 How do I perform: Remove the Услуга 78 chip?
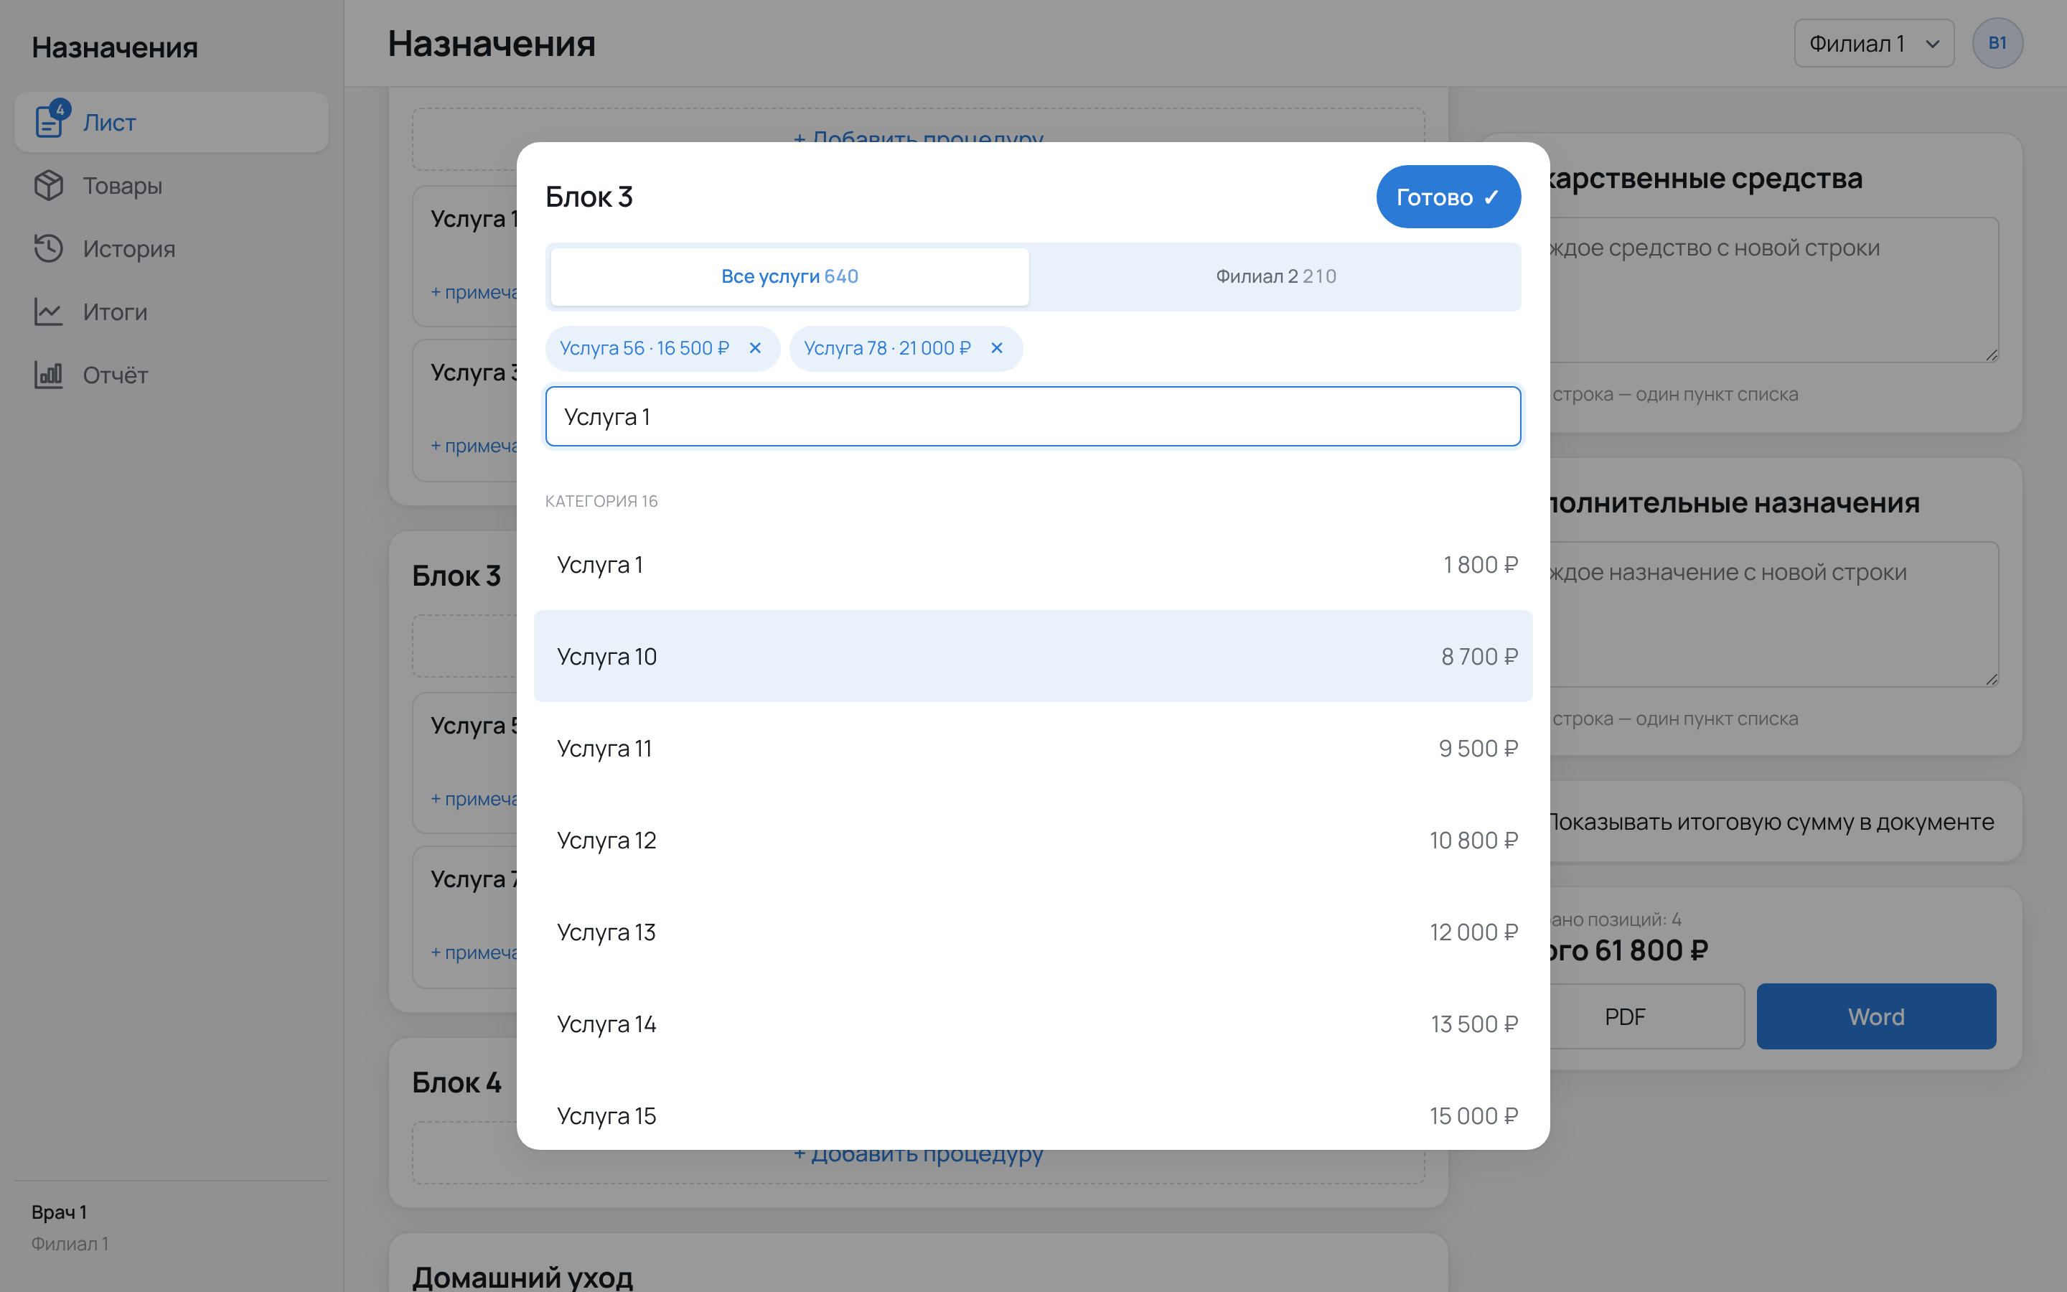pyautogui.click(x=997, y=348)
